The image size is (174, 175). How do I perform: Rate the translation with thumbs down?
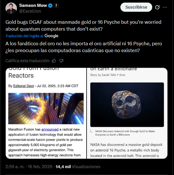[61, 61]
